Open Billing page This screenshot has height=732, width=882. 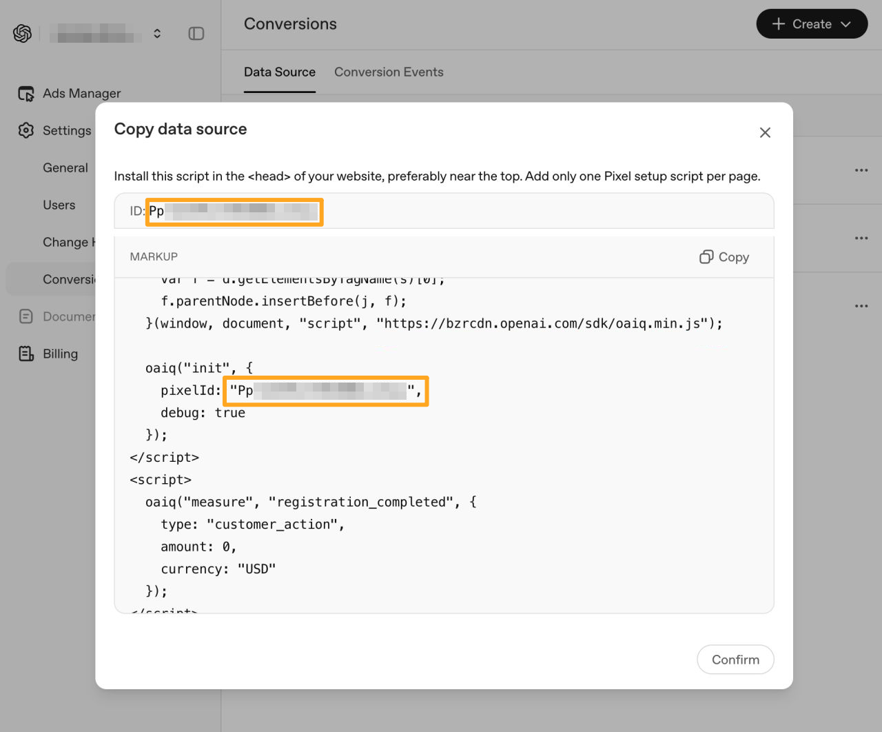pyautogui.click(x=60, y=354)
